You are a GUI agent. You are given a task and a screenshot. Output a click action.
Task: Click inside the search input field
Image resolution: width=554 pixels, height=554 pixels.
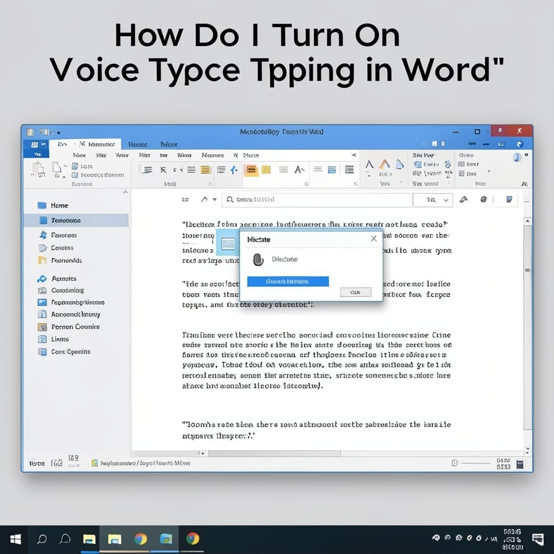(x=316, y=200)
